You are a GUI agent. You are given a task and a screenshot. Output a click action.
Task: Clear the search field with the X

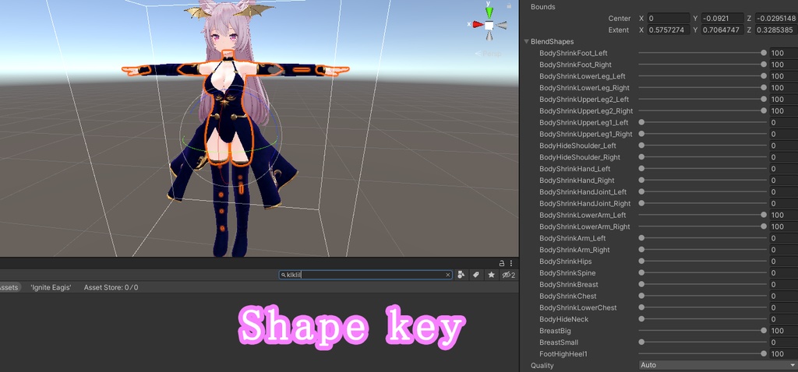click(x=448, y=275)
